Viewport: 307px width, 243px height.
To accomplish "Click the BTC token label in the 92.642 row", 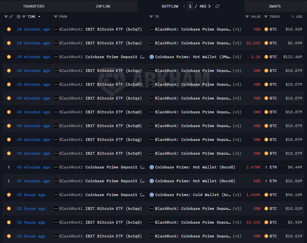I will pyautogui.click(x=273, y=43).
